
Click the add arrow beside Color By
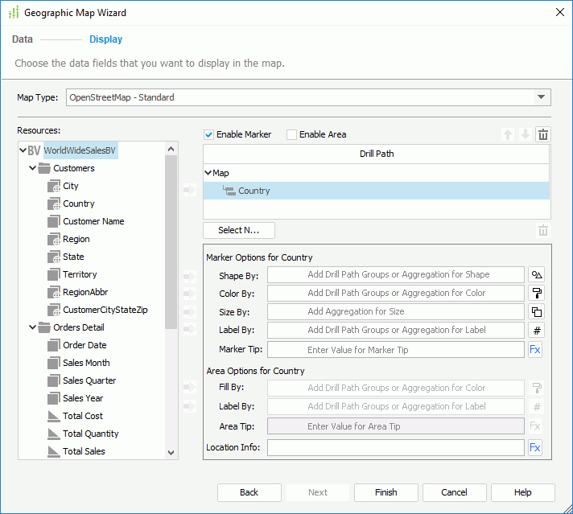click(190, 293)
